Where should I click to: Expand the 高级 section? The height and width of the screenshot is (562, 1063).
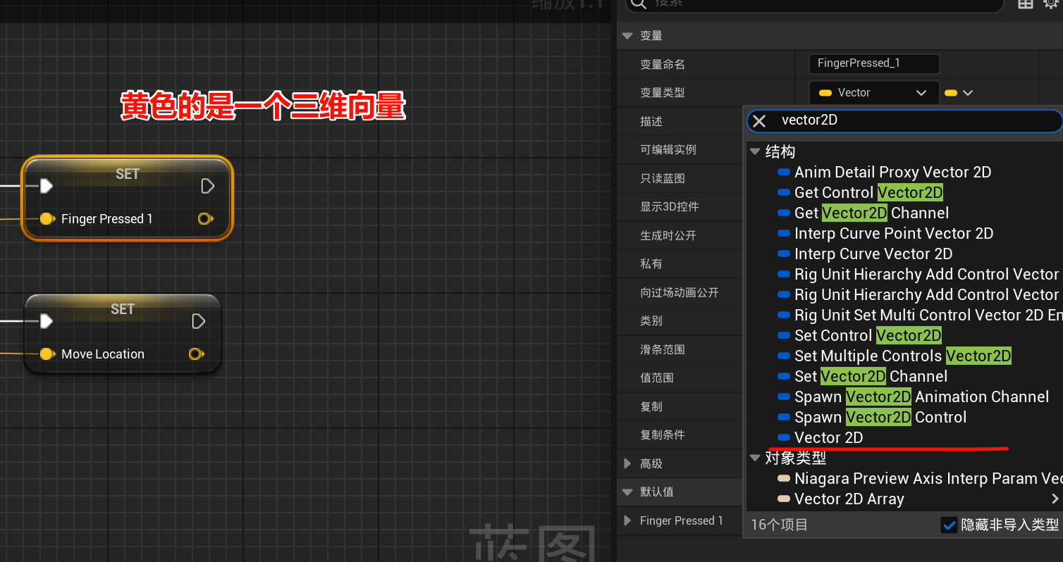pyautogui.click(x=627, y=464)
